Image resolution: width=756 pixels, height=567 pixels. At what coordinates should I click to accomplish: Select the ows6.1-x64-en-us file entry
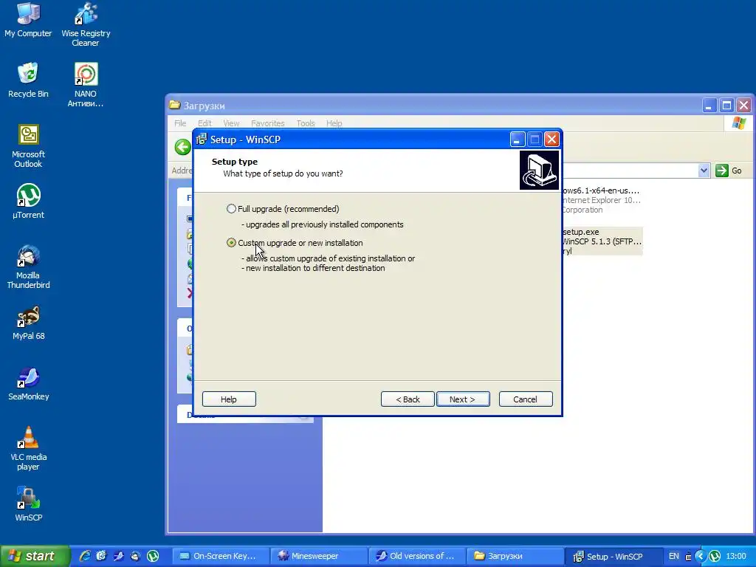(x=601, y=200)
